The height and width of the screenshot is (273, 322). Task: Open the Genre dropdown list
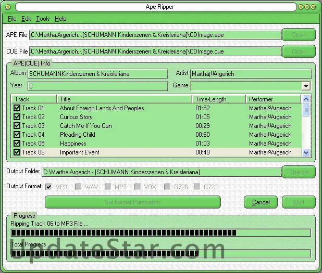(x=305, y=86)
